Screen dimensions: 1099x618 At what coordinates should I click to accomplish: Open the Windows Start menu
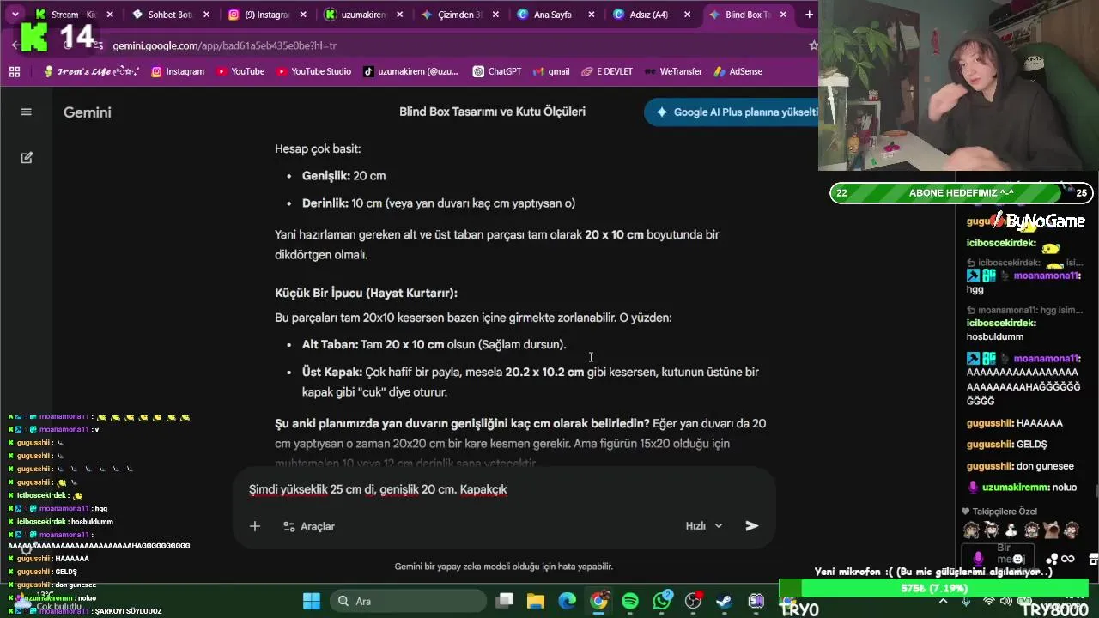(x=311, y=601)
